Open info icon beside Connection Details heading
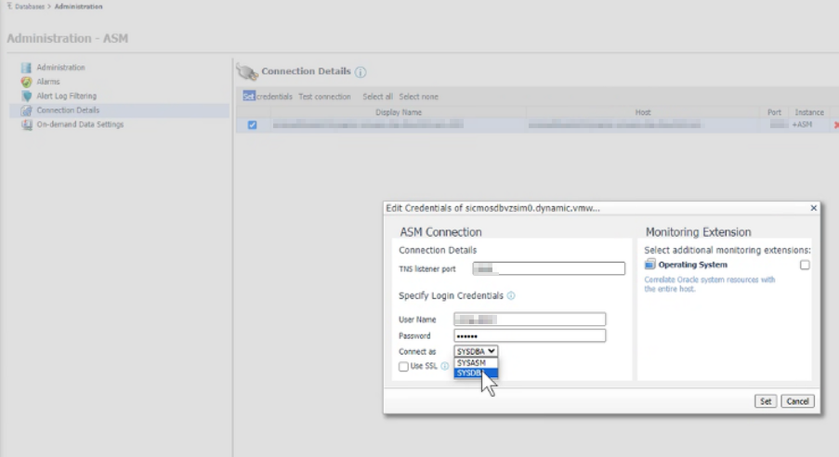 pos(361,72)
